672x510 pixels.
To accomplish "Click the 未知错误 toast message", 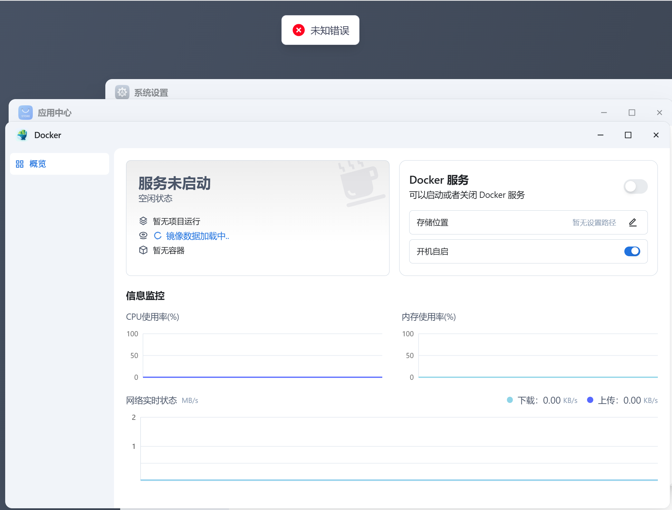I will click(x=320, y=30).
